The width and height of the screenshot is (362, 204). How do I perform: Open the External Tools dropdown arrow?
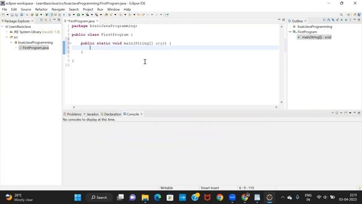tap(101, 15)
